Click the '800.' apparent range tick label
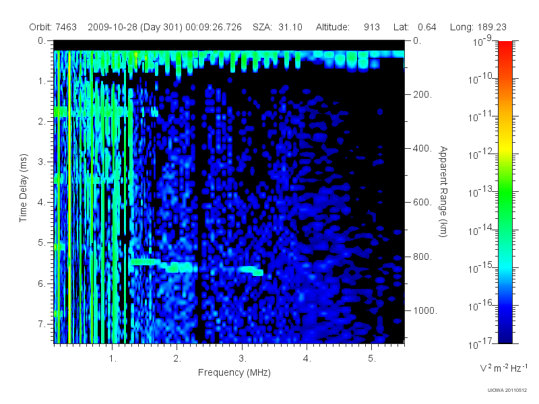The width and height of the screenshot is (539, 404). [422, 257]
